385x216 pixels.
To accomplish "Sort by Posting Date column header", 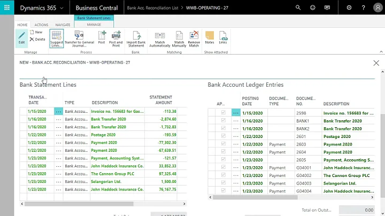I will 250,101.
